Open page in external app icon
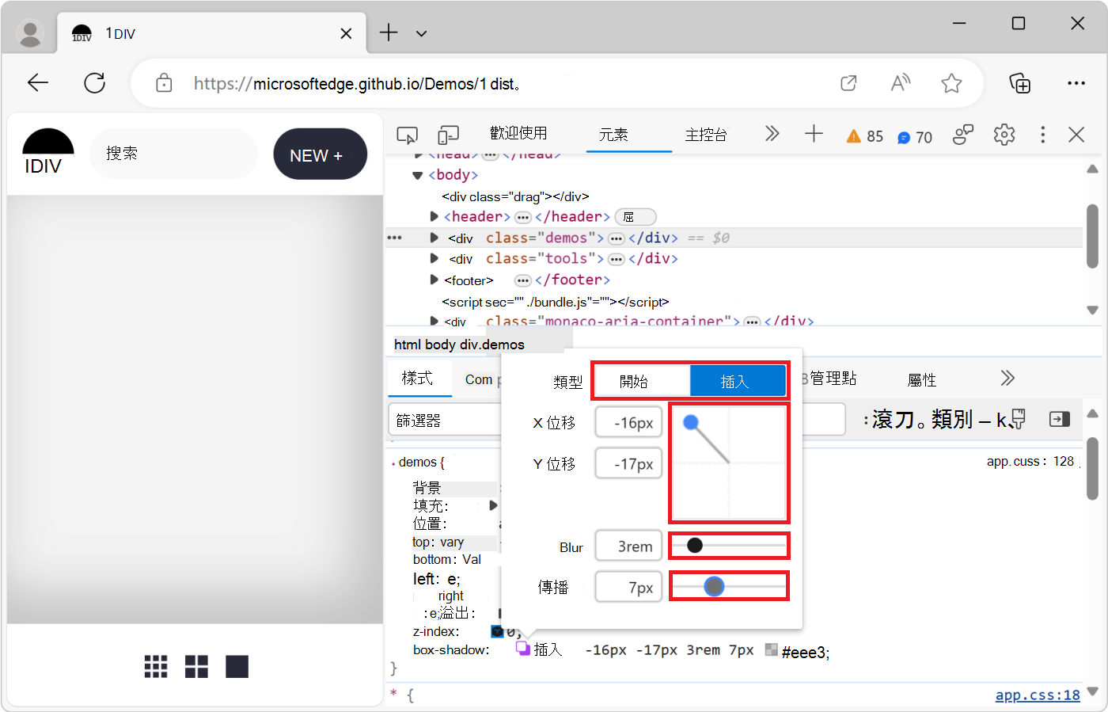 click(x=848, y=82)
